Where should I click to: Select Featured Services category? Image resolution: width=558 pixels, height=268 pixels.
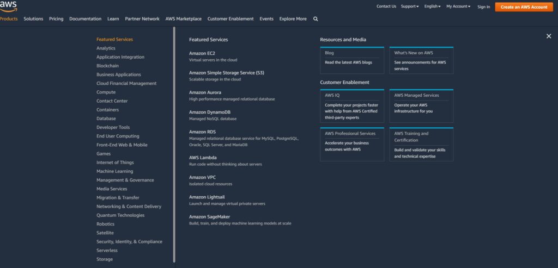tap(114, 39)
